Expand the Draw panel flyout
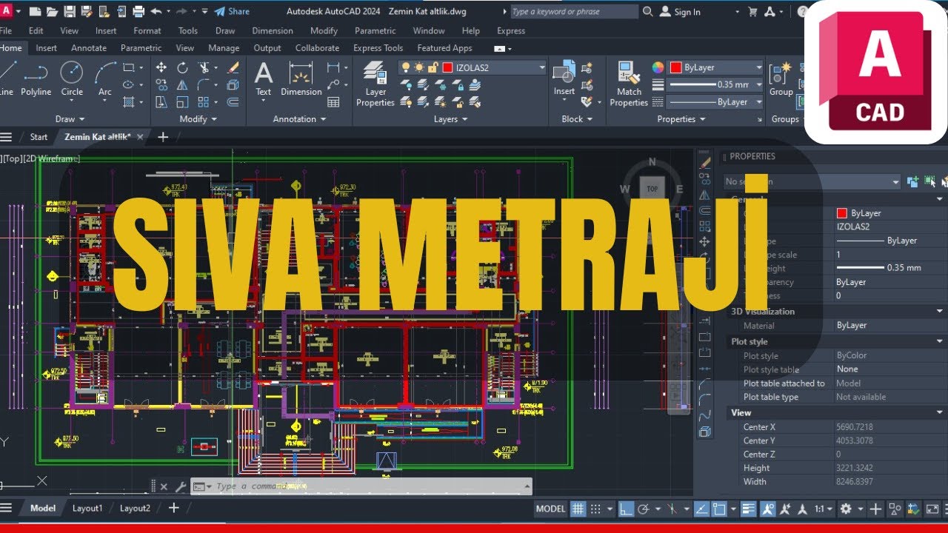 click(x=70, y=119)
